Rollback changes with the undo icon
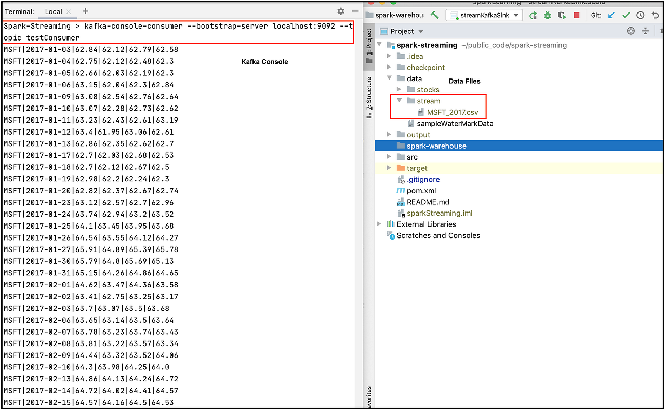The width and height of the screenshot is (665, 410). pos(655,15)
